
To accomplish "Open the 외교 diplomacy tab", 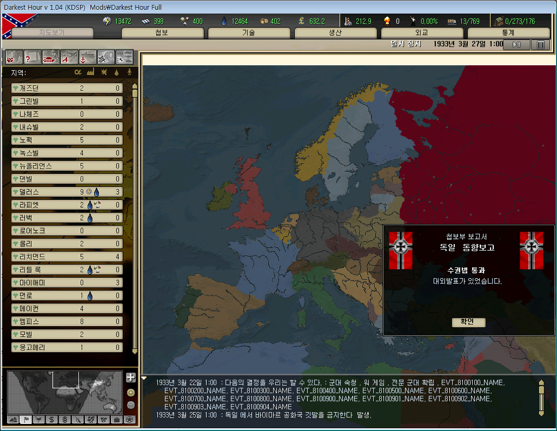I will pos(422,33).
